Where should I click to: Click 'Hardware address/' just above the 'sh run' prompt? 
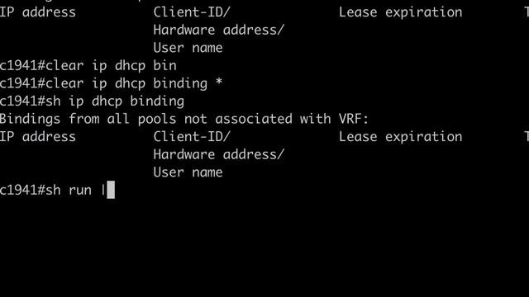[x=218, y=154]
